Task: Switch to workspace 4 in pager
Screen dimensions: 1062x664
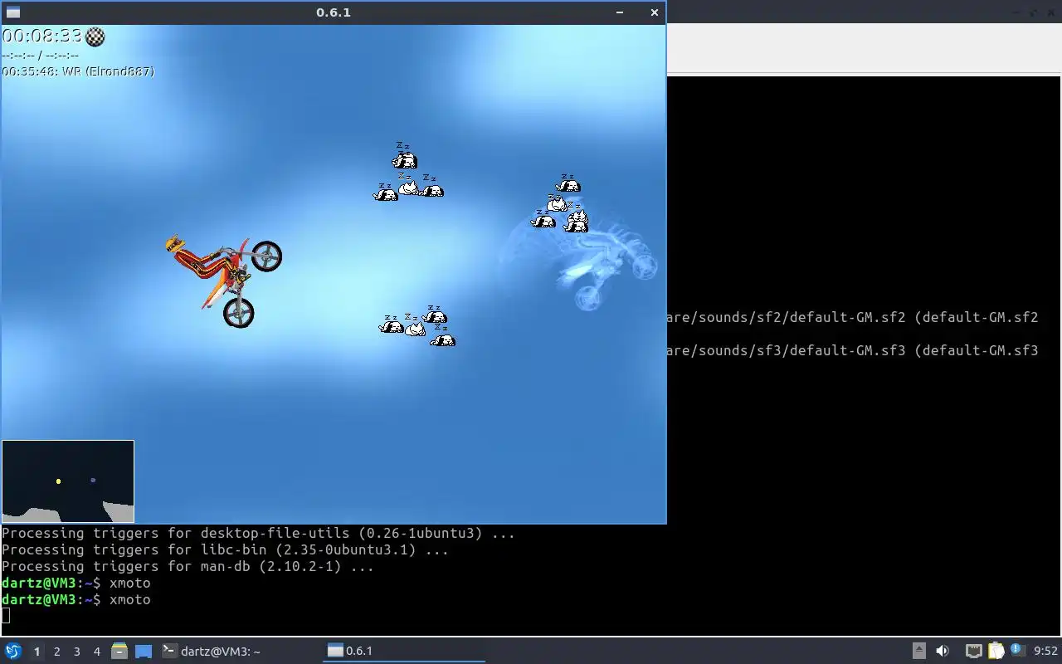Action: 96,652
